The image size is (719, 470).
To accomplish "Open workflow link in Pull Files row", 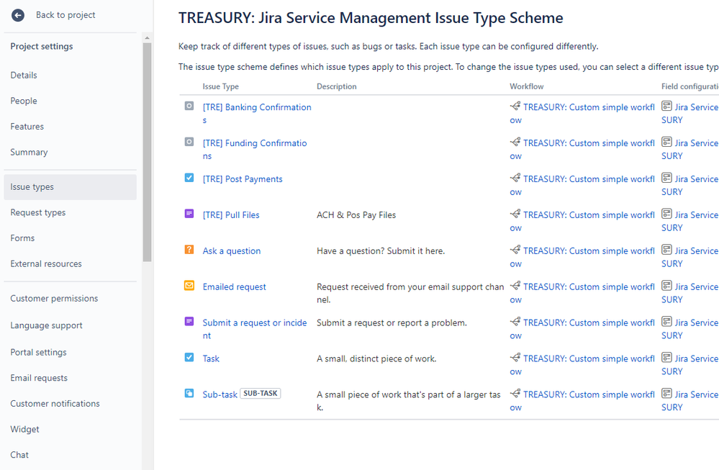I will tap(582, 221).
